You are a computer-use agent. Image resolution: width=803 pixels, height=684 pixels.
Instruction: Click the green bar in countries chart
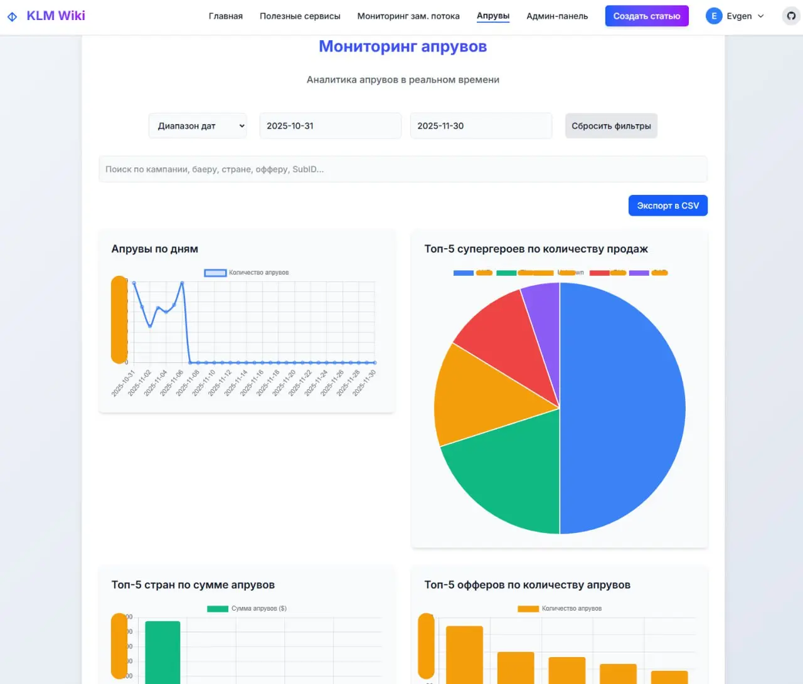(x=162, y=653)
